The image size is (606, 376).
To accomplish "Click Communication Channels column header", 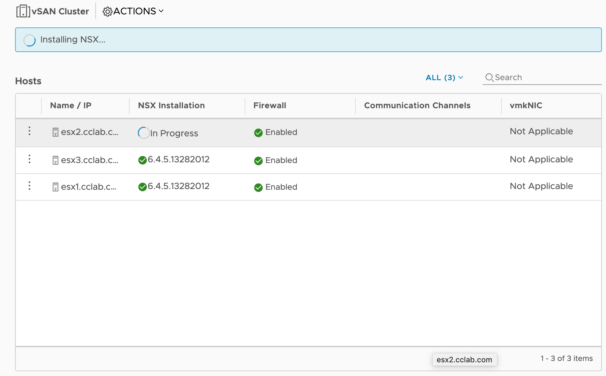I will (417, 105).
